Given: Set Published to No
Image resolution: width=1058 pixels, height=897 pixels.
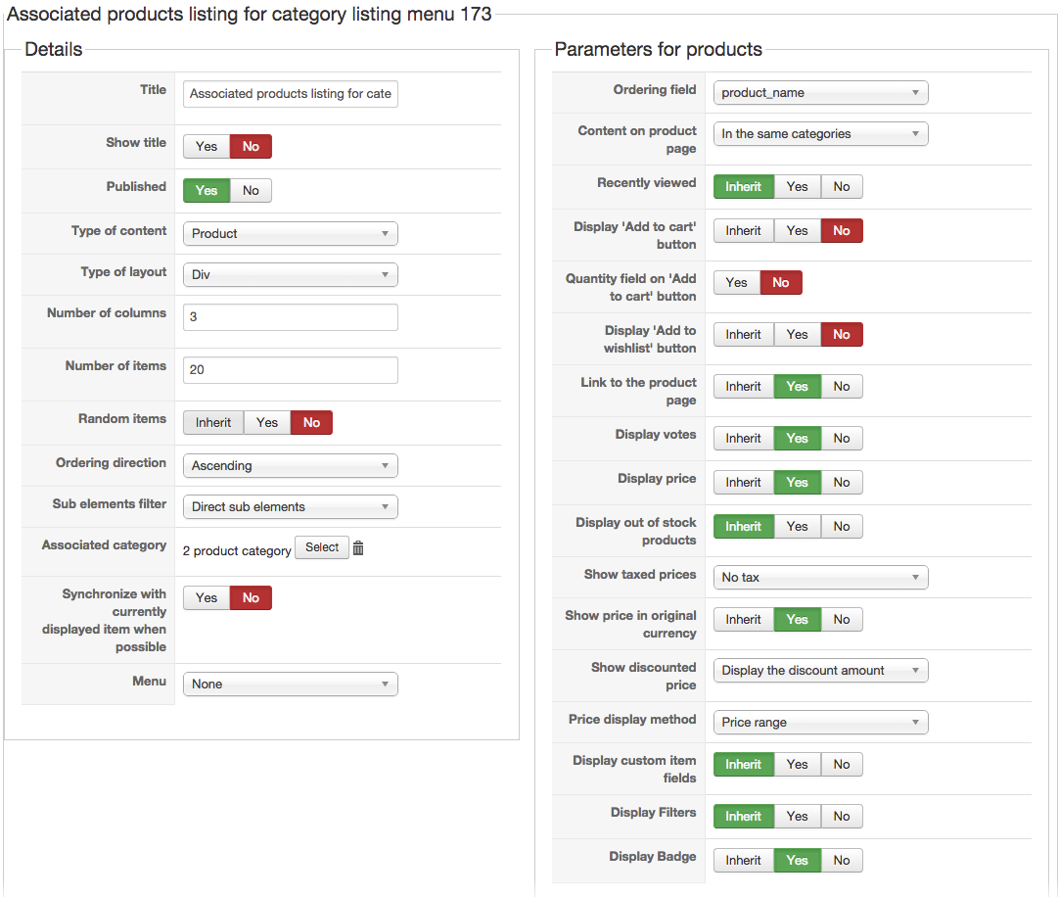Looking at the screenshot, I should coord(251,190).
